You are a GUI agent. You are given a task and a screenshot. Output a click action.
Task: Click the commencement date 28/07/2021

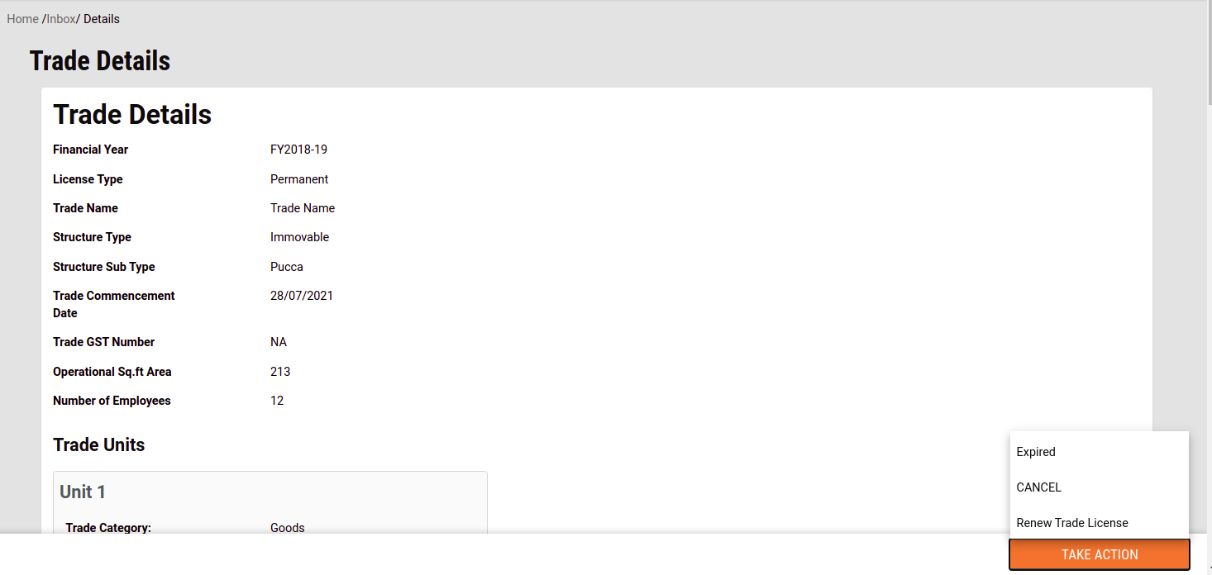click(301, 296)
